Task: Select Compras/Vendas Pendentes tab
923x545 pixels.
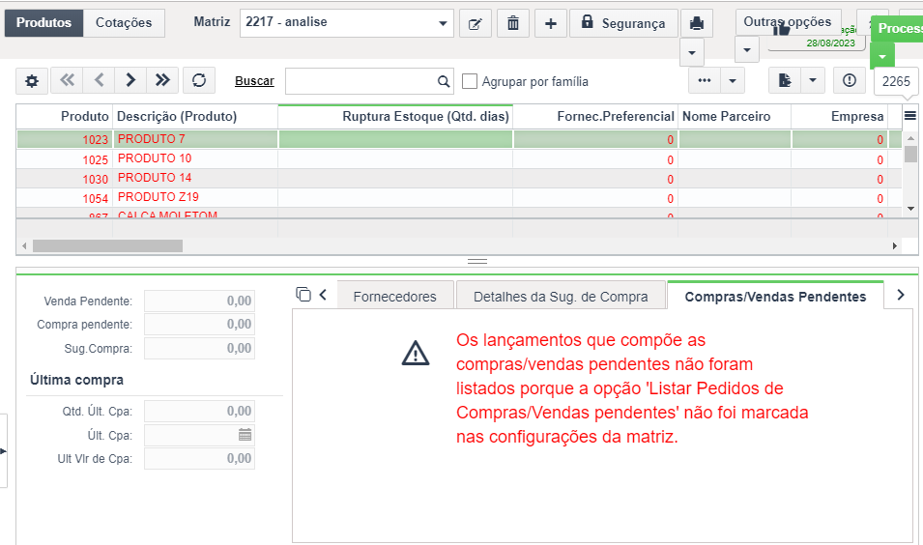Action: point(775,297)
